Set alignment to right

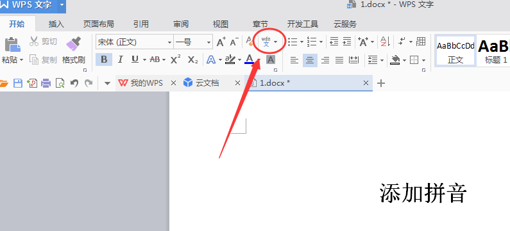[325, 60]
